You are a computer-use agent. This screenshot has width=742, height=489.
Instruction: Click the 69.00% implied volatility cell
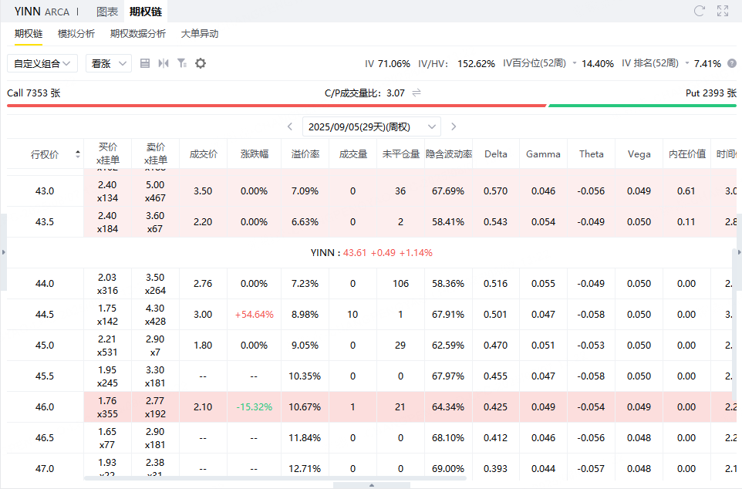[x=448, y=469]
